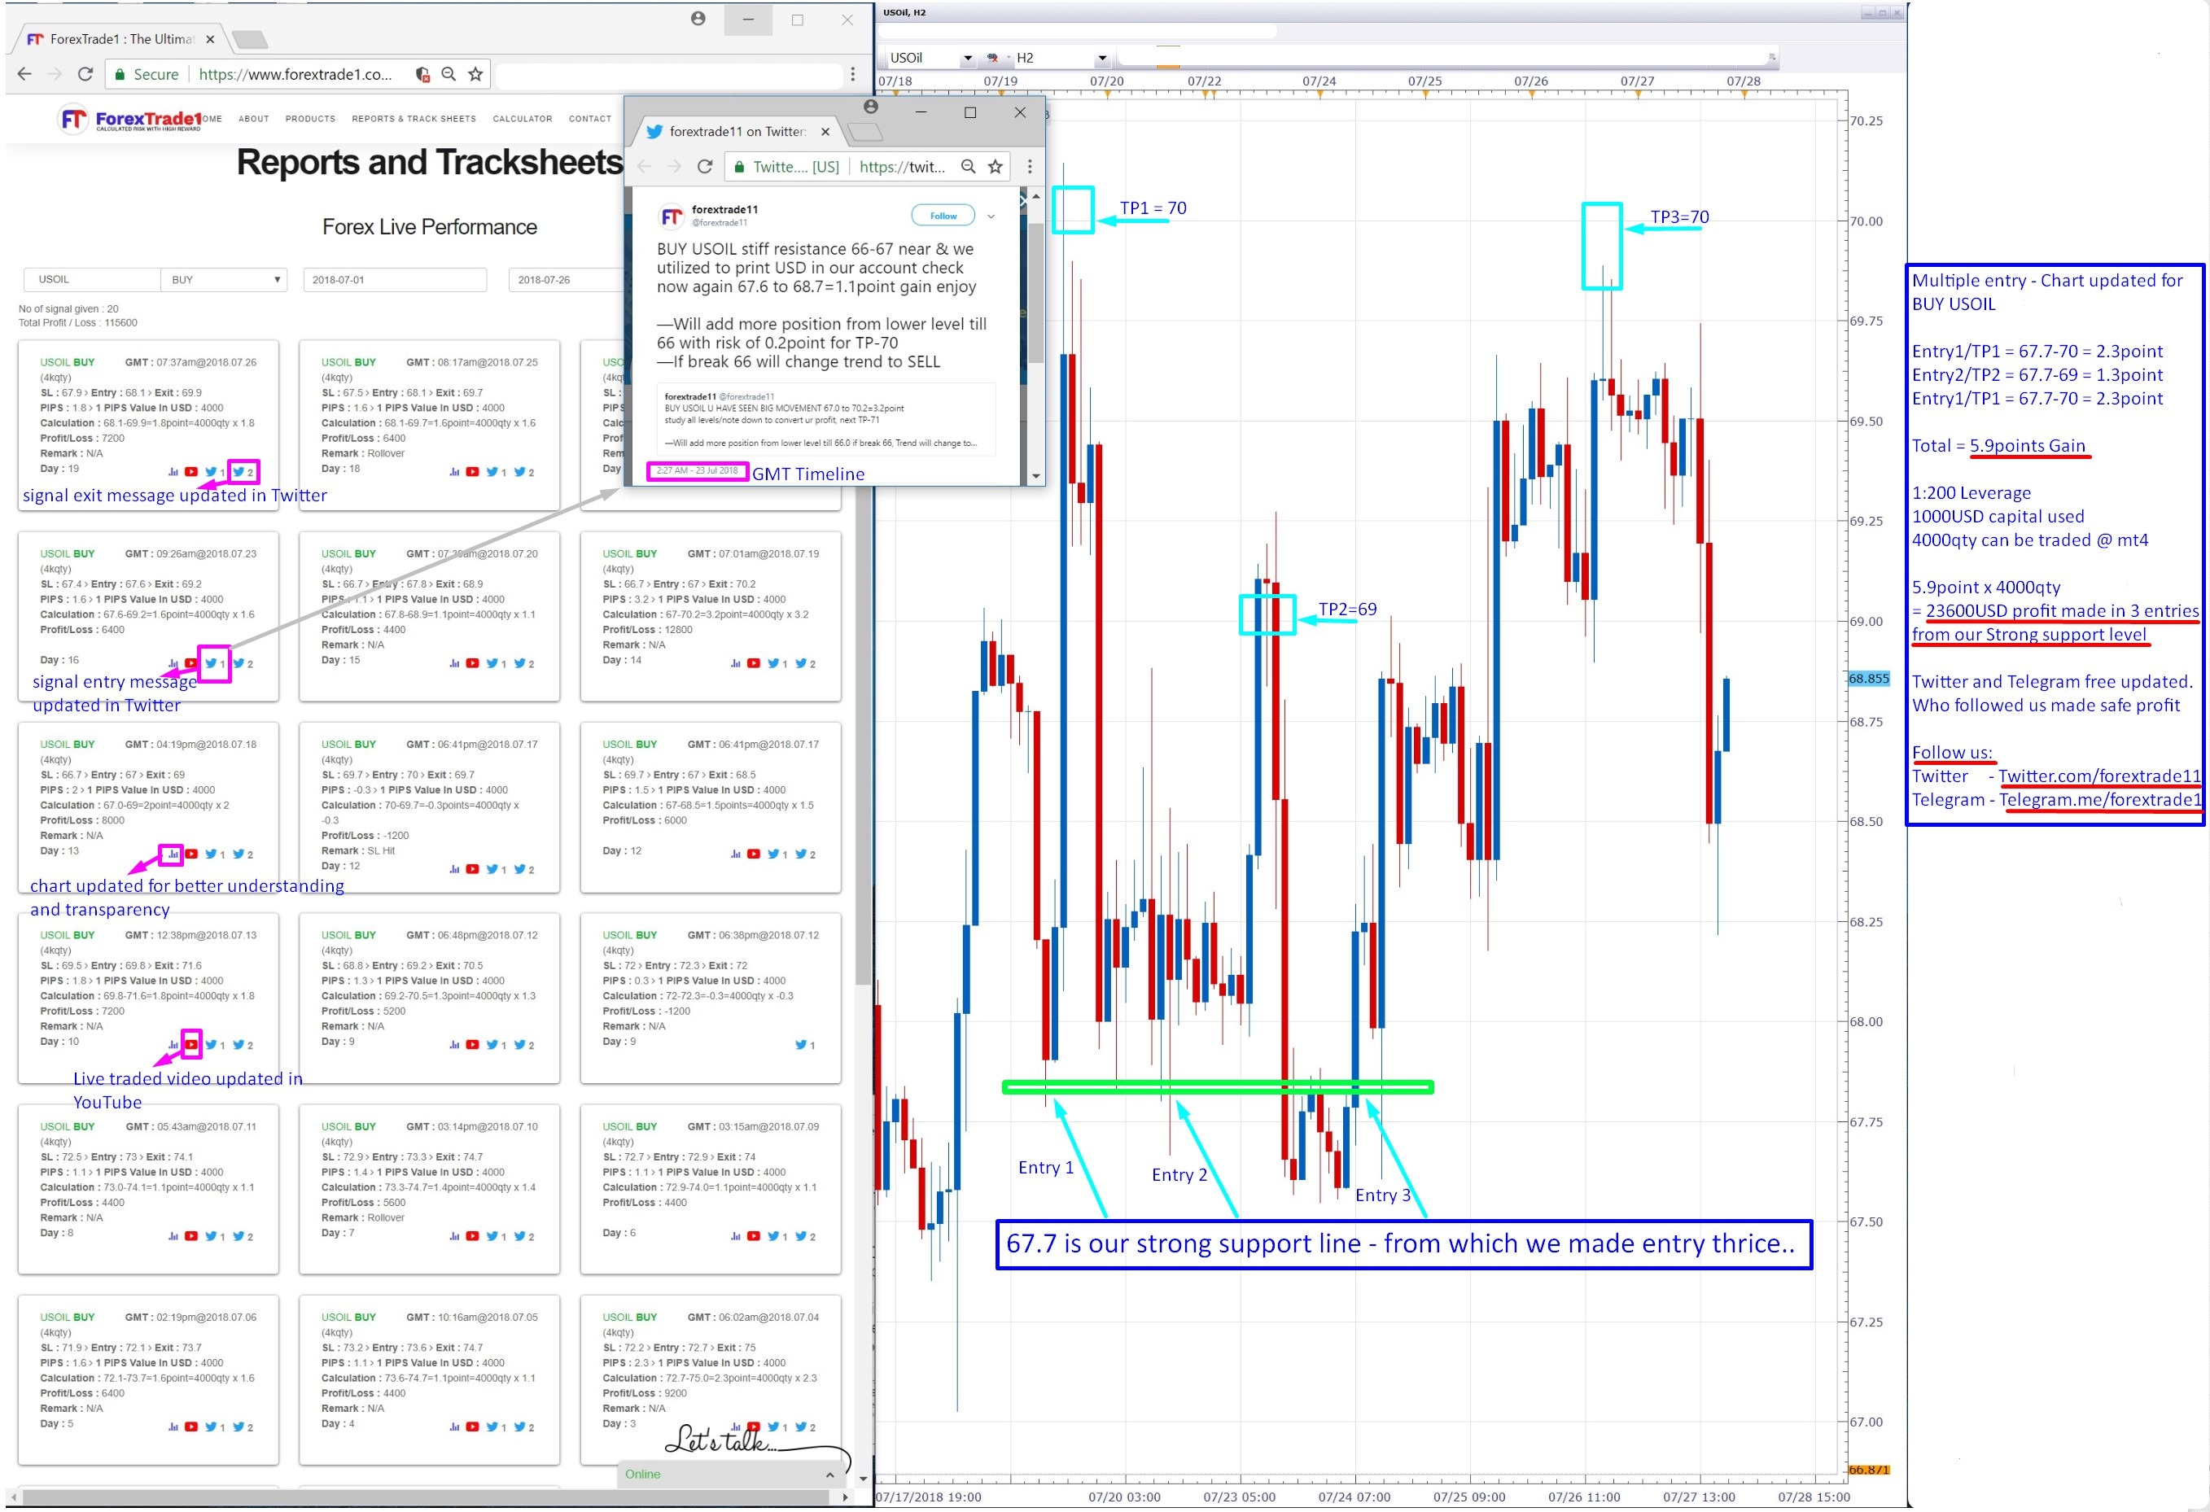Viewport: 2210px width, 1512px height.
Task: Open the profile icon in the Twitter window title bar
Action: [870, 107]
